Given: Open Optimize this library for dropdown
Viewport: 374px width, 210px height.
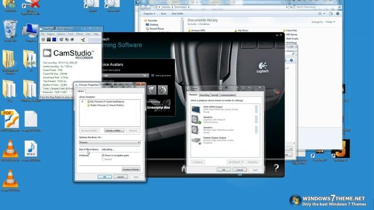Looking at the screenshot, I should pyautogui.click(x=110, y=142).
